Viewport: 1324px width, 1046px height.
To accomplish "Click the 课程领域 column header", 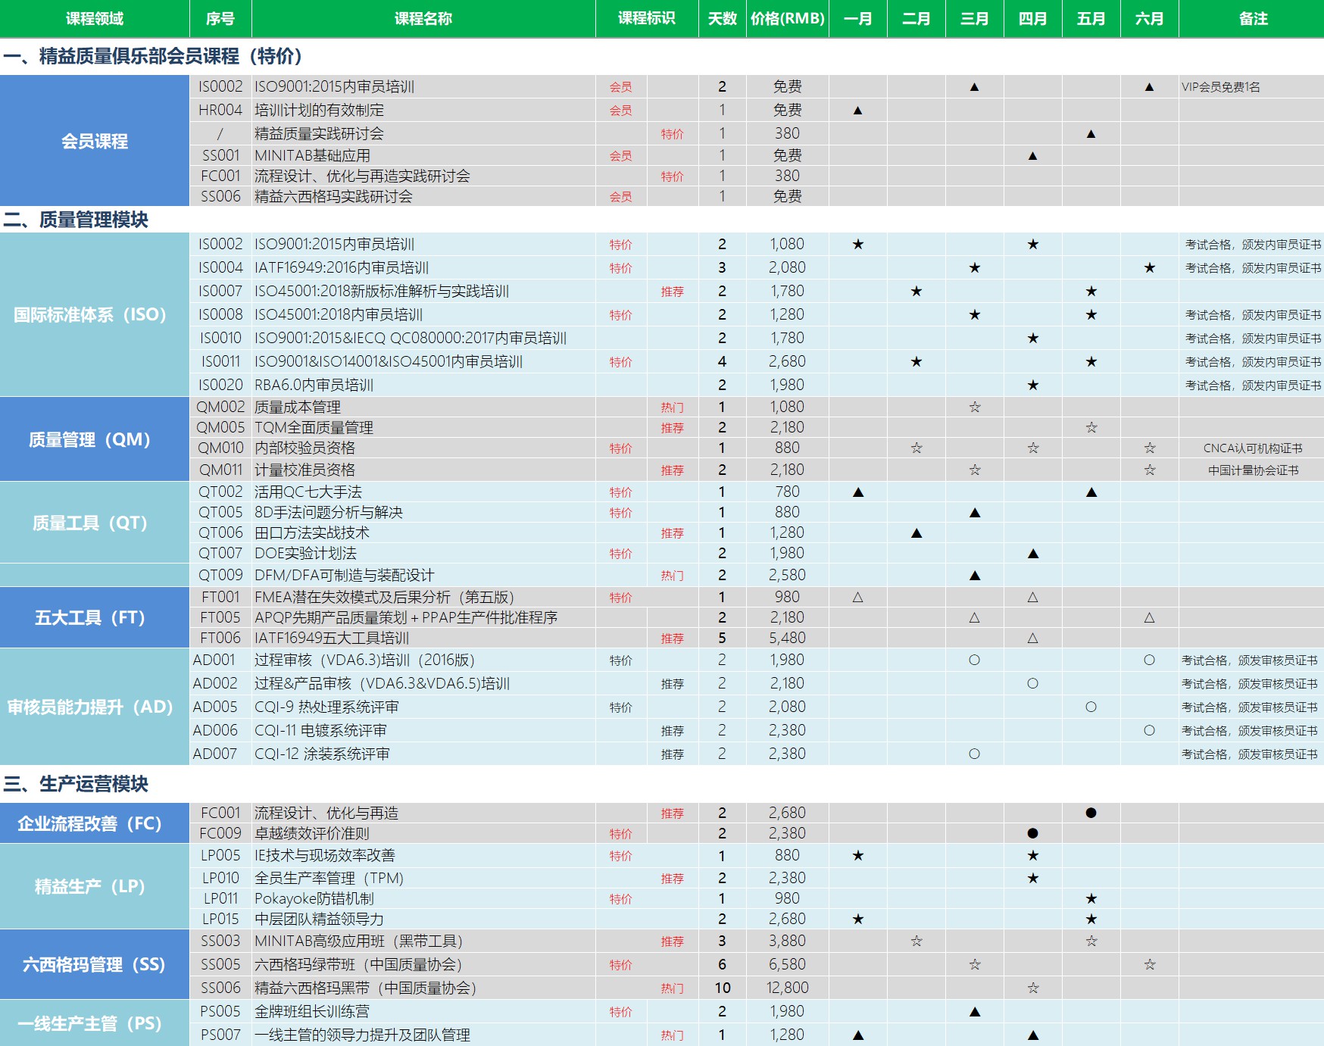I will (94, 18).
